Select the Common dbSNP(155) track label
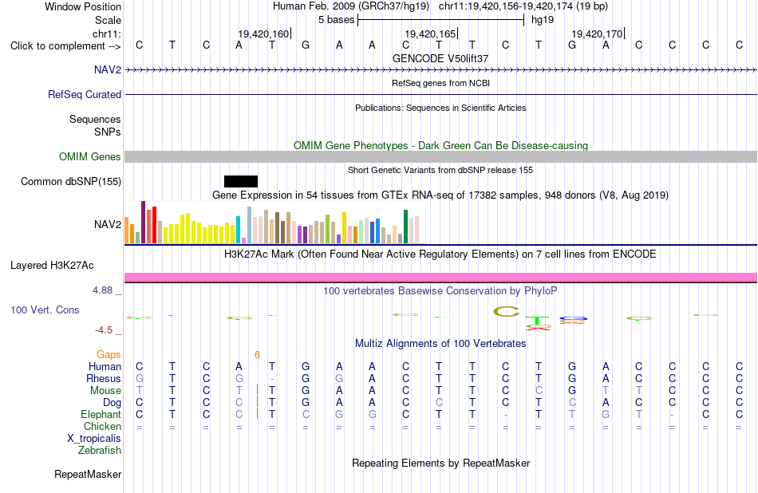This screenshot has width=758, height=493. 70,181
